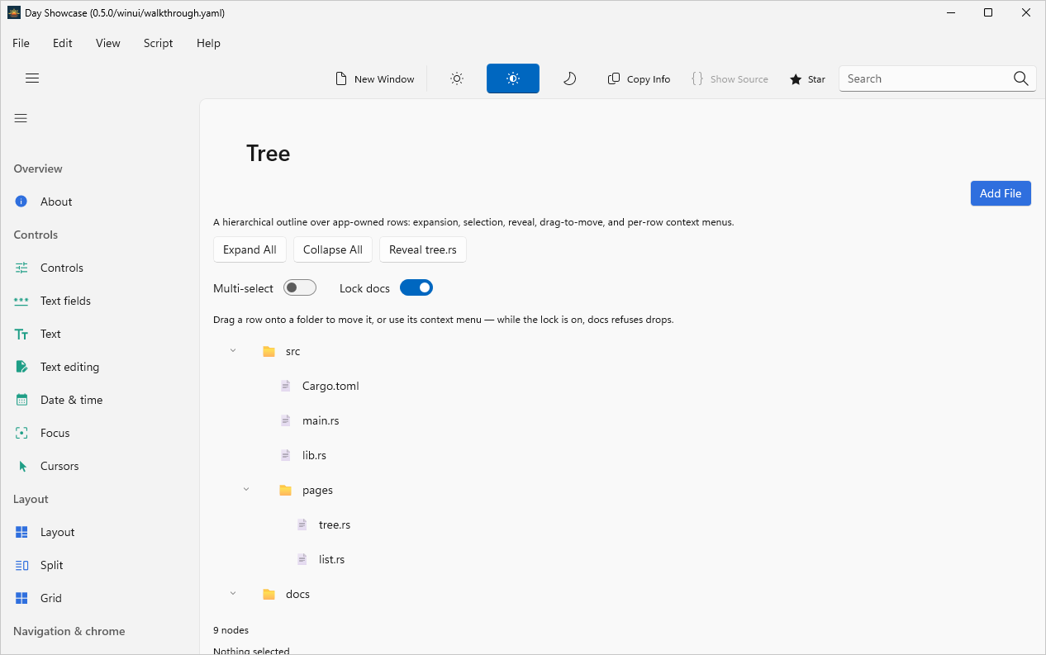
Task: Select the lib.rs row label
Action: (314, 455)
